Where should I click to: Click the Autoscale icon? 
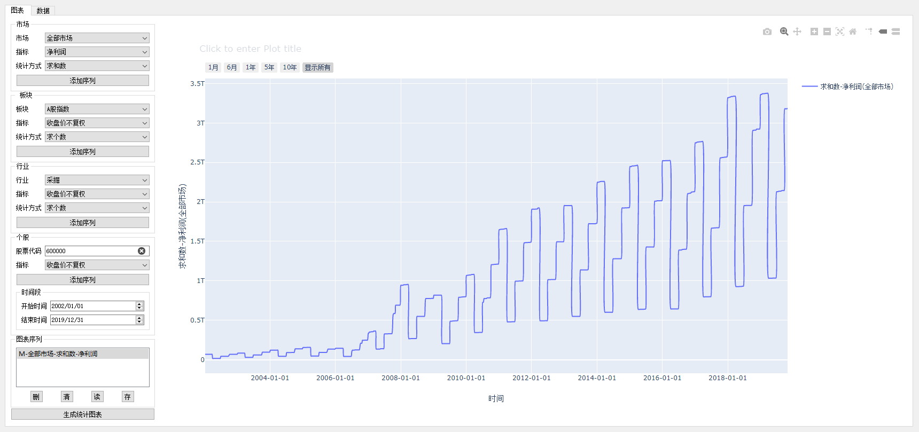(840, 32)
